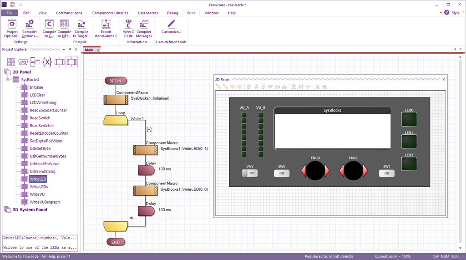Click the LED1 indicator
The height and width of the screenshot is (260, 466).
coord(409,142)
